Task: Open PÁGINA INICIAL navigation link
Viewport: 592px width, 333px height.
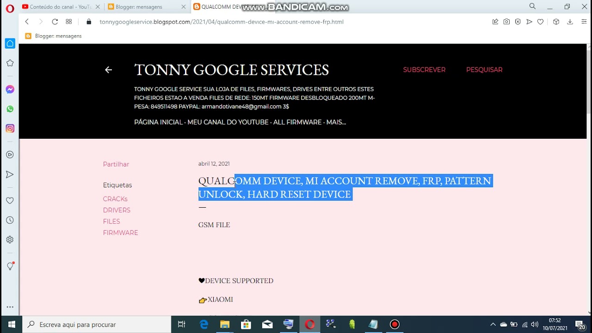Action: click(158, 122)
